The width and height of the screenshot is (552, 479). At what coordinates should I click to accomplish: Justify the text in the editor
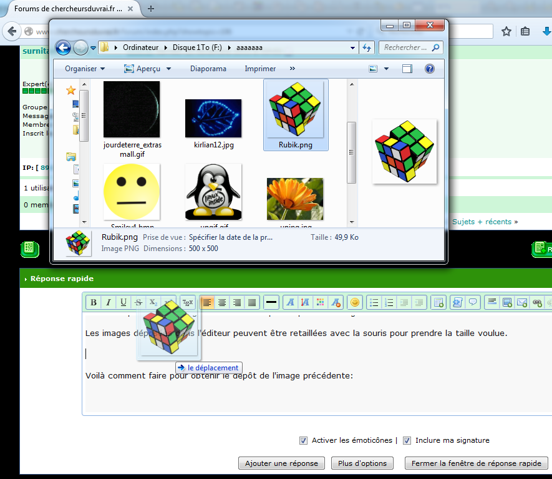coord(252,302)
